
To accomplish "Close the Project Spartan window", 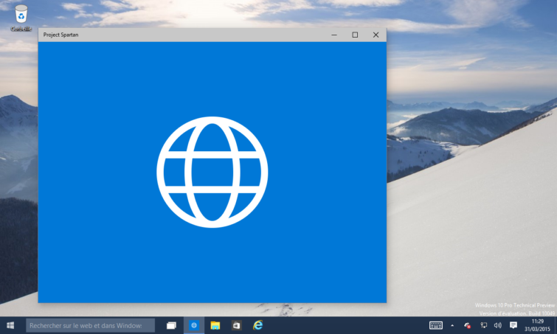I will (x=376, y=35).
